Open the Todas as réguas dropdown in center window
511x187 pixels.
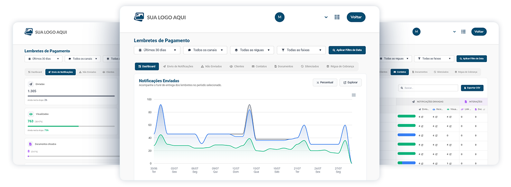coord(252,50)
